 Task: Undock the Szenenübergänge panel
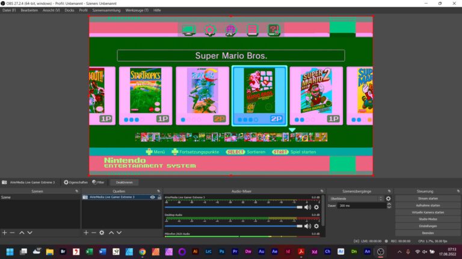(x=389, y=191)
